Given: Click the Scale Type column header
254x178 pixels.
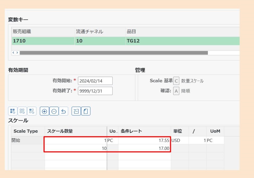Looking at the screenshot, I should pyautogui.click(x=26, y=131).
